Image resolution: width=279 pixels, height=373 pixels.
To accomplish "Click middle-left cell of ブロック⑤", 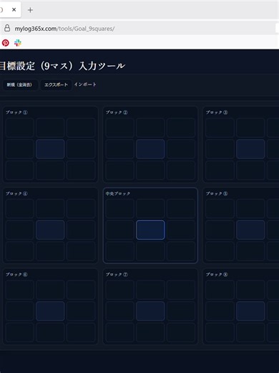I will (220, 230).
